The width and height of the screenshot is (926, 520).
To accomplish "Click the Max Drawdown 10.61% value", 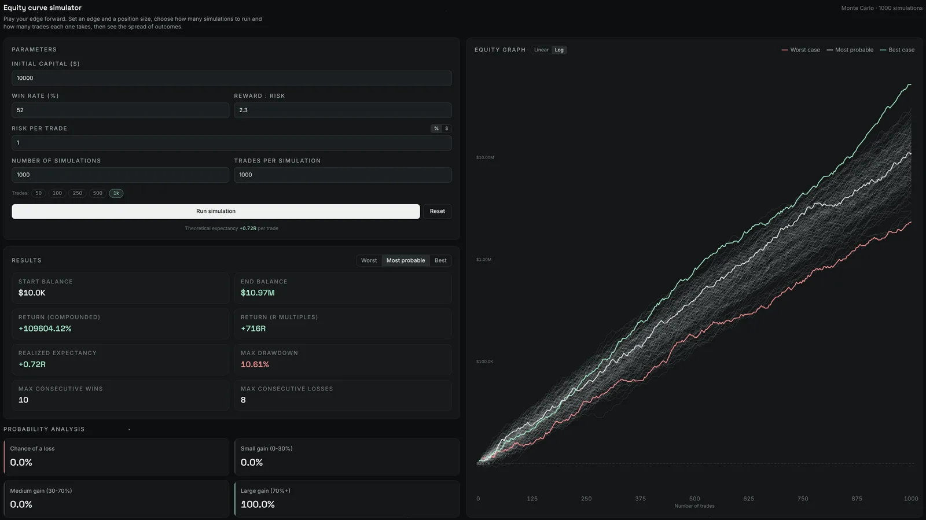I will (255, 364).
